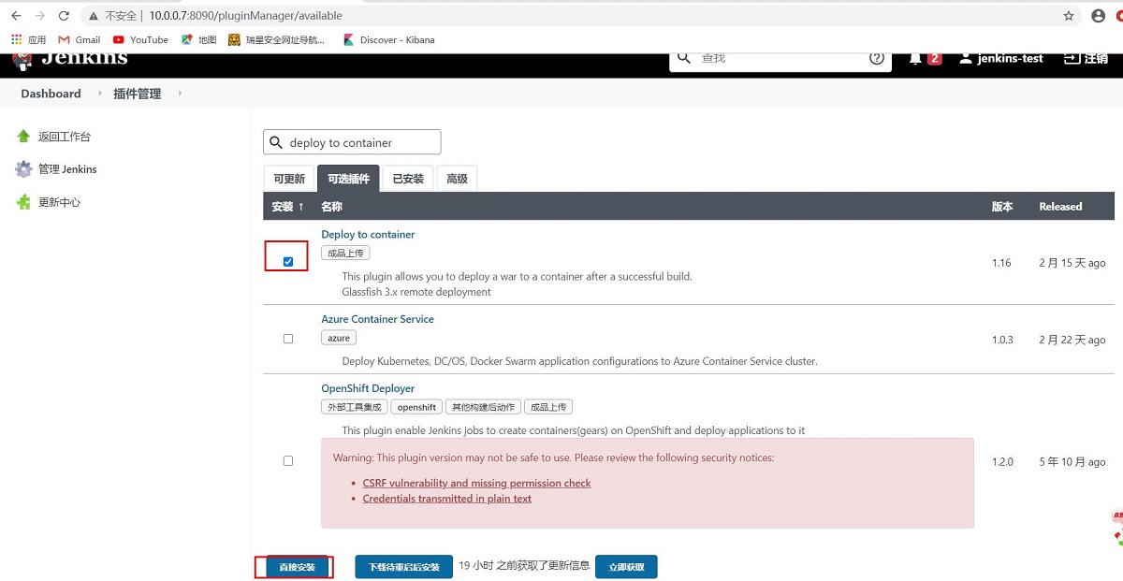Viewport: 1123px width, 581px height.
Task: Uncheck the Deploy to container checkbox
Action: coord(288,262)
